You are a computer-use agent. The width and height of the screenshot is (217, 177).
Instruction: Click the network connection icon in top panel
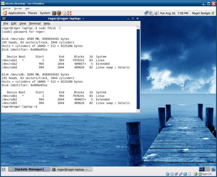point(146,13)
